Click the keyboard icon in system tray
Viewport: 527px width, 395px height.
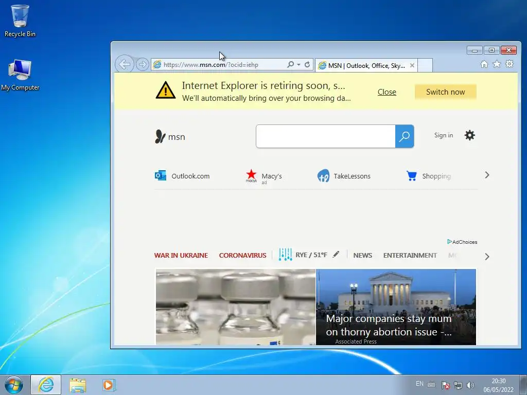[x=431, y=385]
